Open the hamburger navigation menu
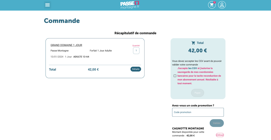 tap(47, 5)
